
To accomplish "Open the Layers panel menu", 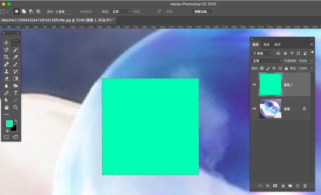I will 311,44.
